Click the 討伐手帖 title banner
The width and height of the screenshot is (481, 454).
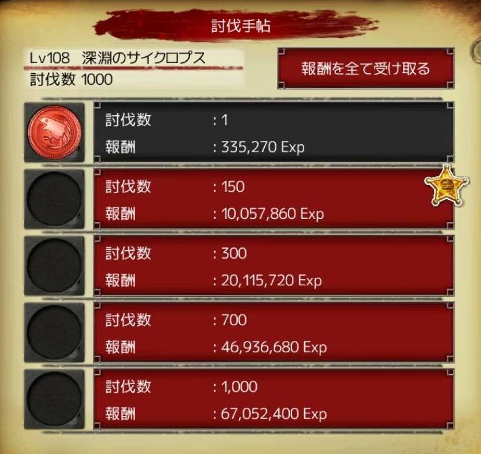coord(240,26)
